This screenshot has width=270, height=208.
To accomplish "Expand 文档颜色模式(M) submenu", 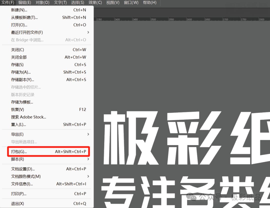I will pyautogui.click(x=47, y=176).
